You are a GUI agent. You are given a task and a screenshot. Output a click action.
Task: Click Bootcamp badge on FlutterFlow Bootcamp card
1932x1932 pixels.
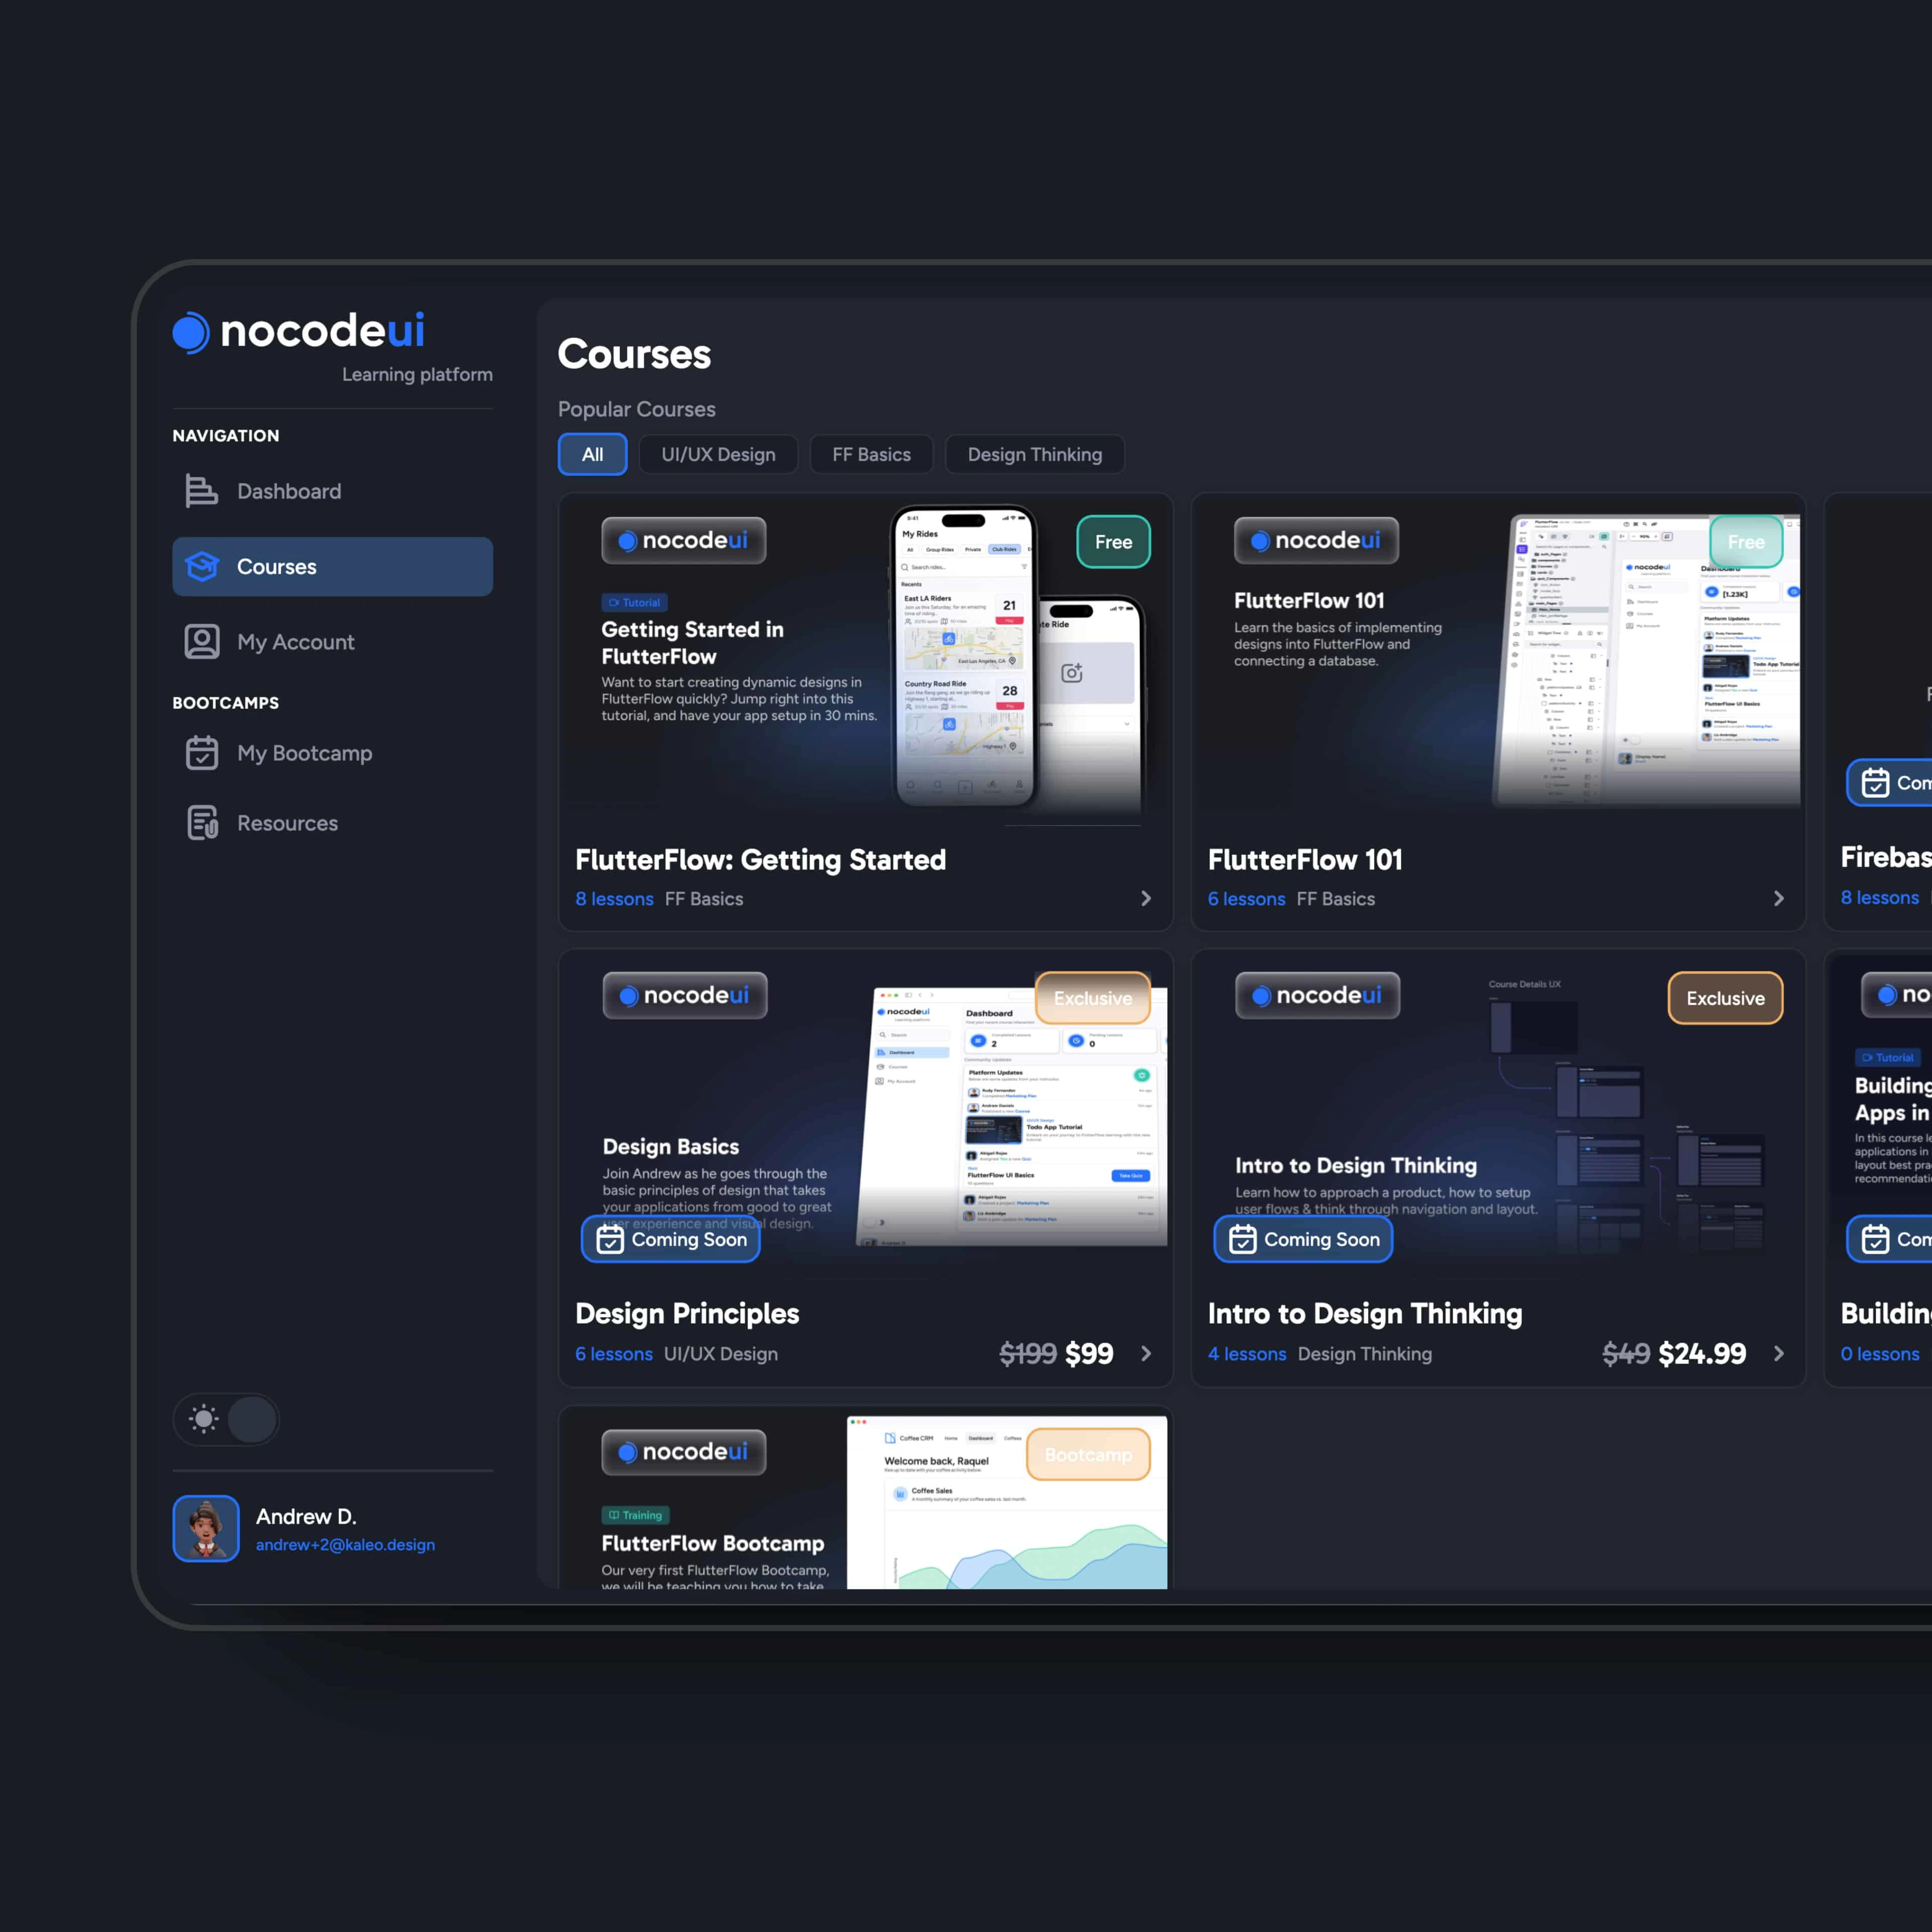point(1088,1454)
